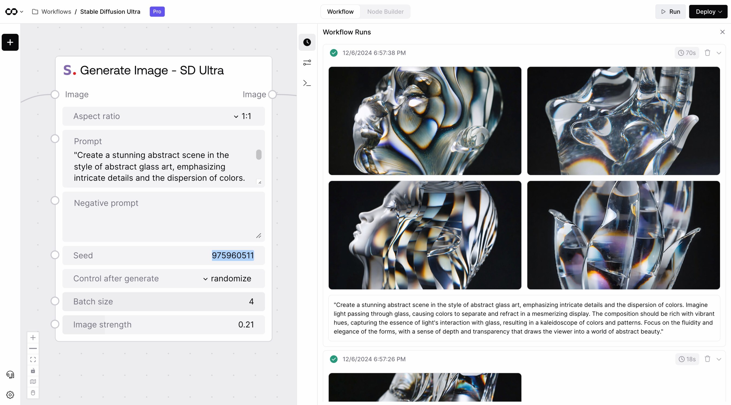The height and width of the screenshot is (405, 731).
Task: Click the Workflows folder icon
Action: point(35,12)
